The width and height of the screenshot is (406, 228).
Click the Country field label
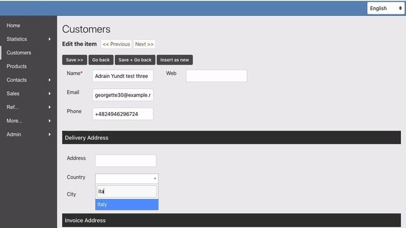(x=76, y=177)
